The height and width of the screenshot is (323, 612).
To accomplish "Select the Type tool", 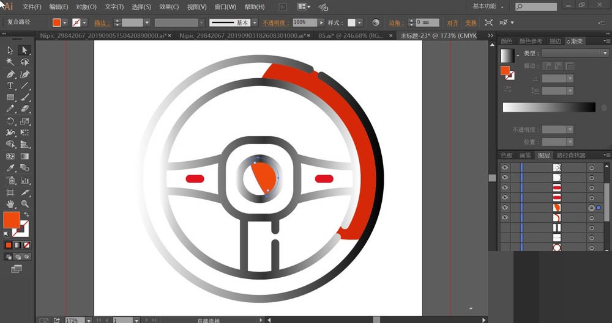I will (x=10, y=85).
